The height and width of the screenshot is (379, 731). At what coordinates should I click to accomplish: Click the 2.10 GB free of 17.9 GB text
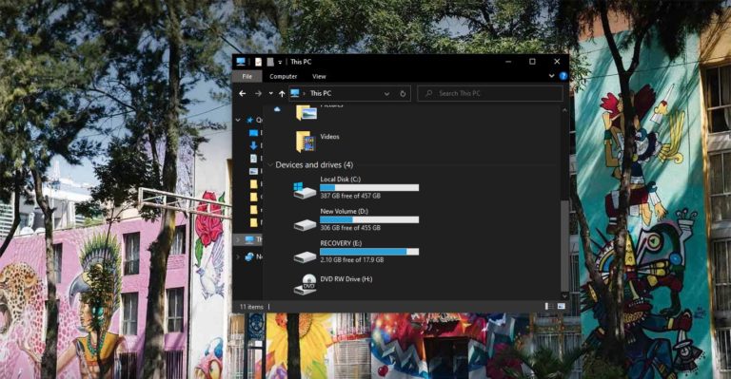pyautogui.click(x=352, y=260)
